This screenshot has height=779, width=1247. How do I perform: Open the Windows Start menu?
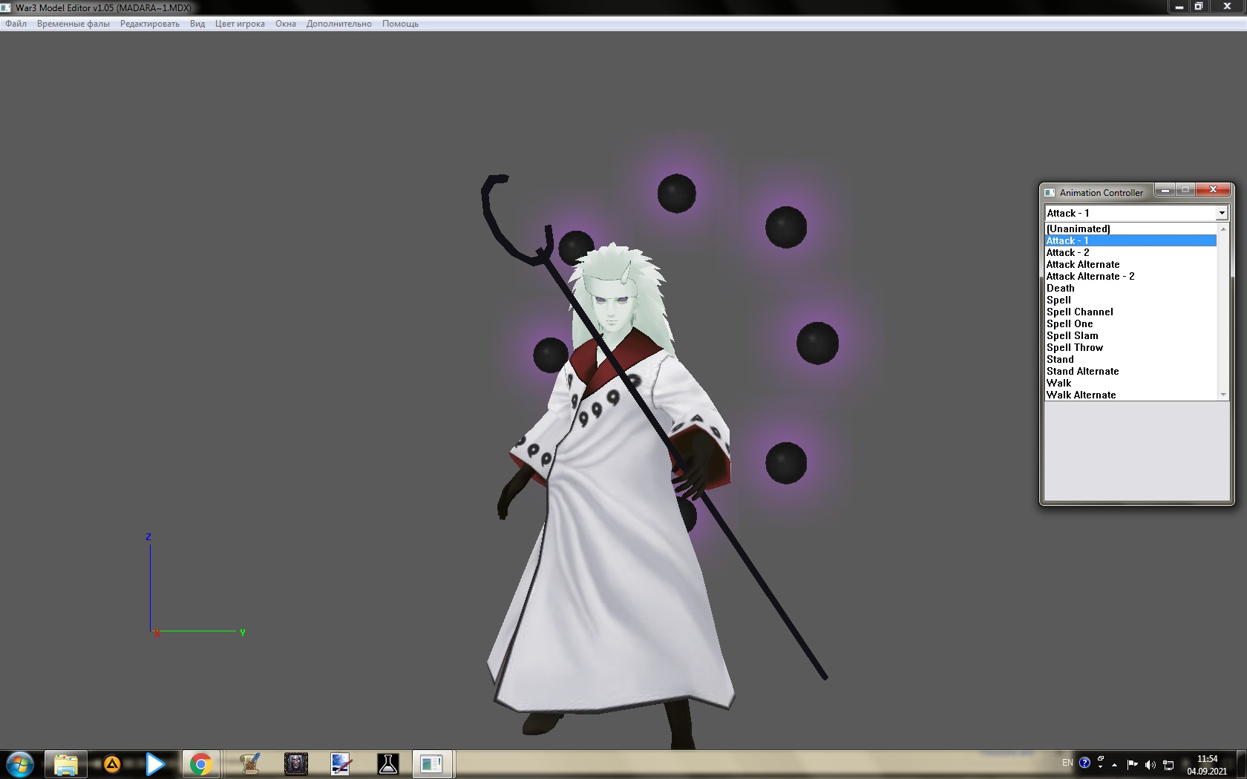(20, 764)
